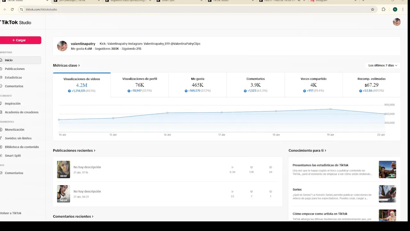Click Chrome profile avatar icon
Screen dimensions: 410x231
click(x=395, y=9)
